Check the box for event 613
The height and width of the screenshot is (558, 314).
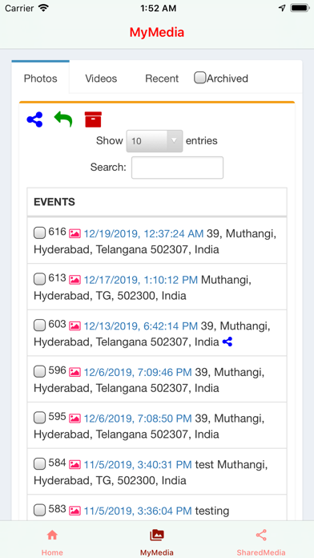pyautogui.click(x=39, y=279)
